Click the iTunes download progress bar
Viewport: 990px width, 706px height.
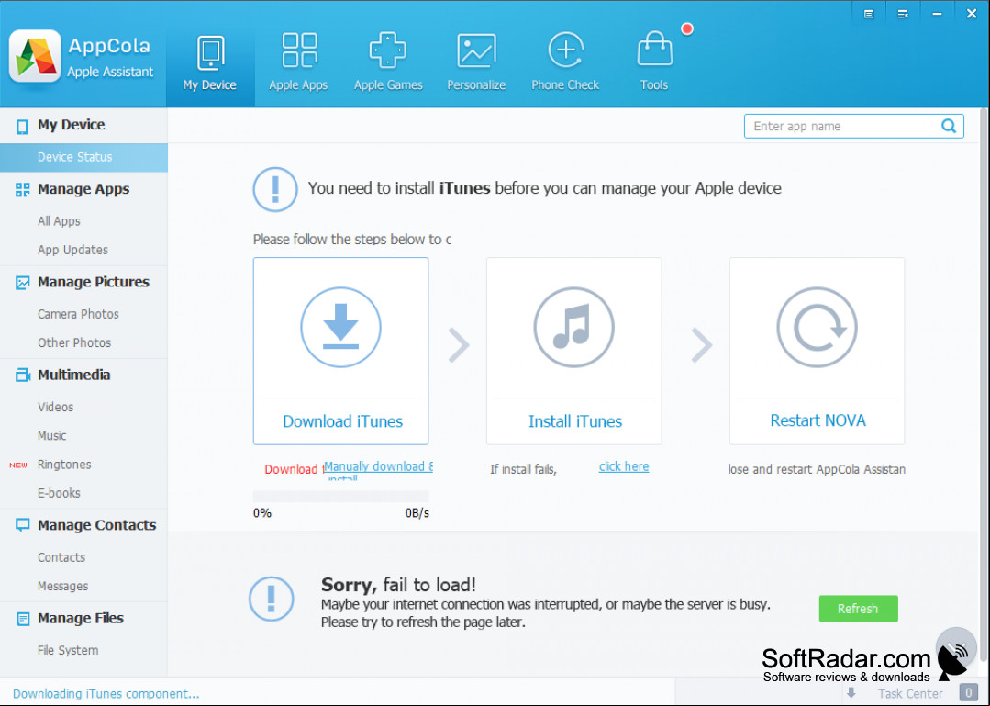(x=341, y=496)
